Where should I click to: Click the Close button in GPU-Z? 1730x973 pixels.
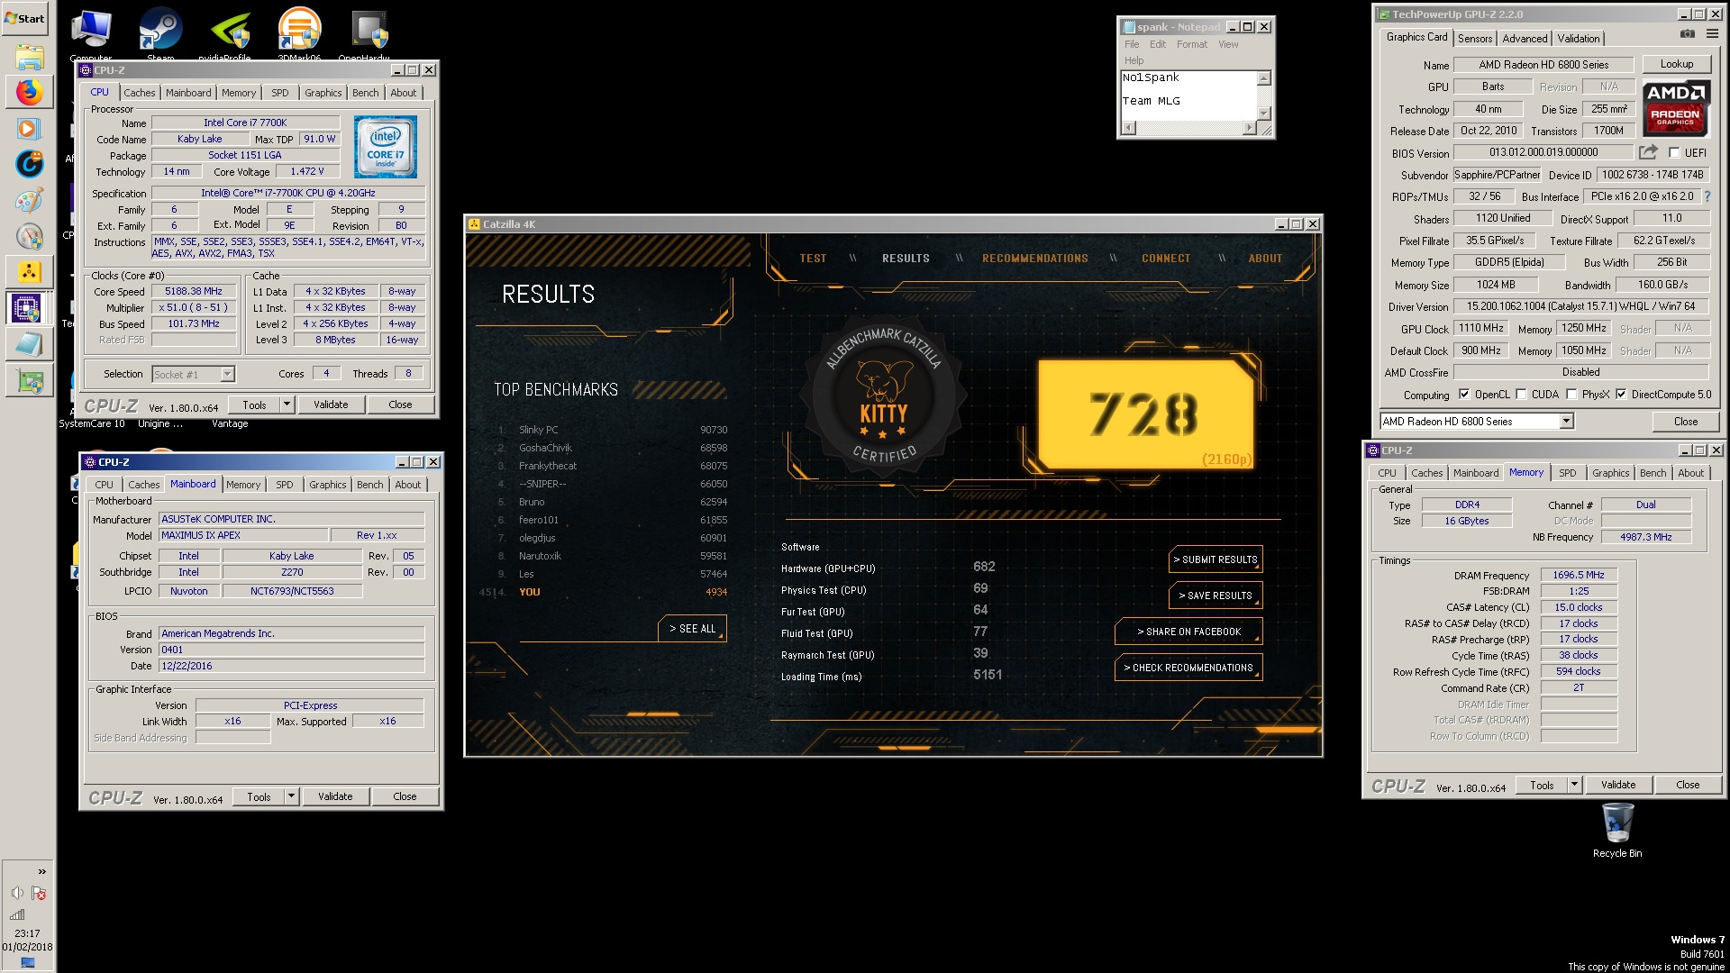[x=1685, y=422]
